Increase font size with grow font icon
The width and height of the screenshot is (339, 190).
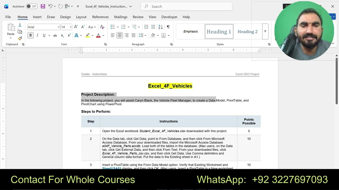point(76,27)
